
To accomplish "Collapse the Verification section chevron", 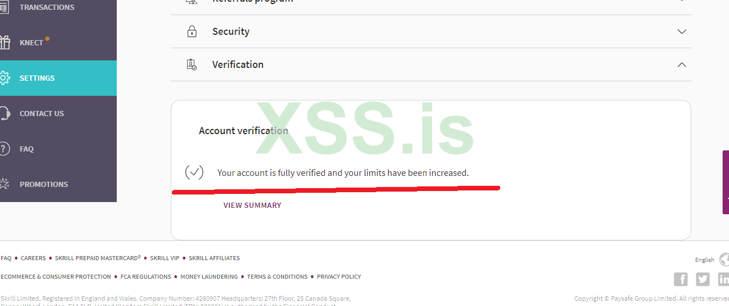I will (682, 64).
